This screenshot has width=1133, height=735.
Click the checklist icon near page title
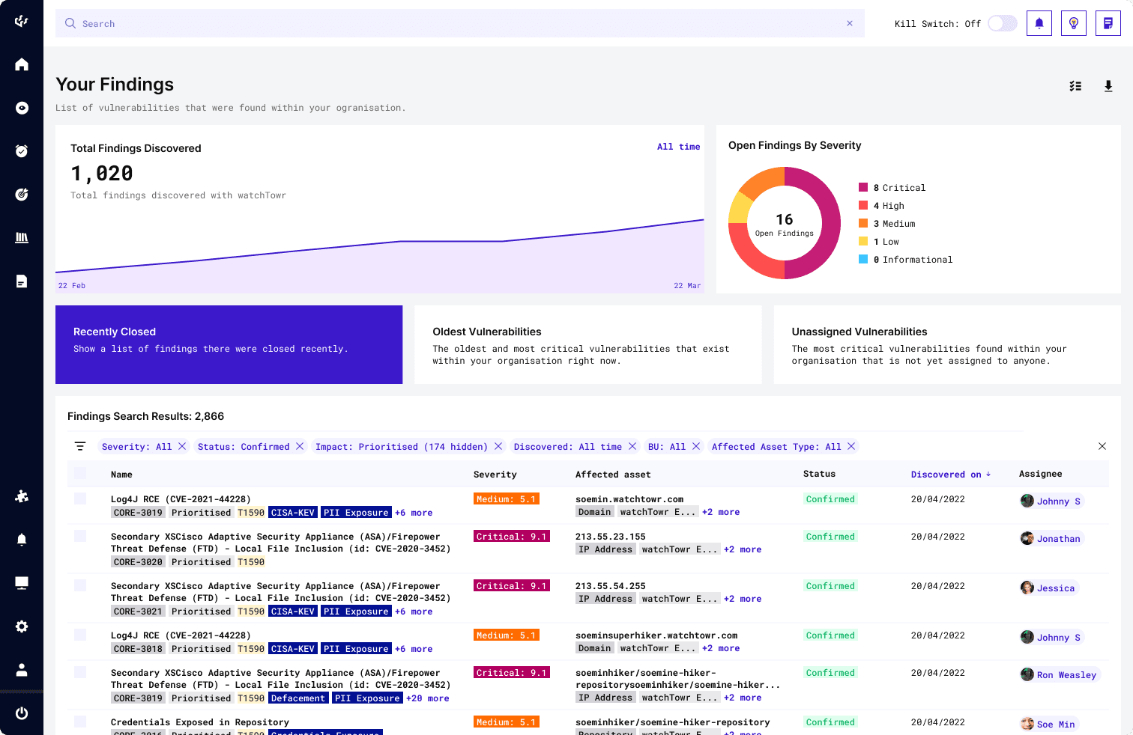1075,86
